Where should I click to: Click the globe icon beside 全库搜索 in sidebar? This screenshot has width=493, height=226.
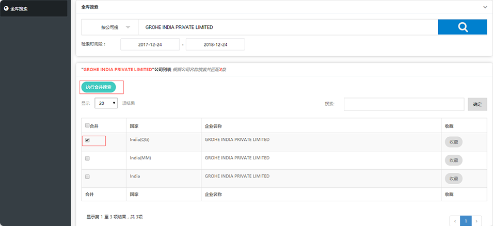click(x=6, y=8)
